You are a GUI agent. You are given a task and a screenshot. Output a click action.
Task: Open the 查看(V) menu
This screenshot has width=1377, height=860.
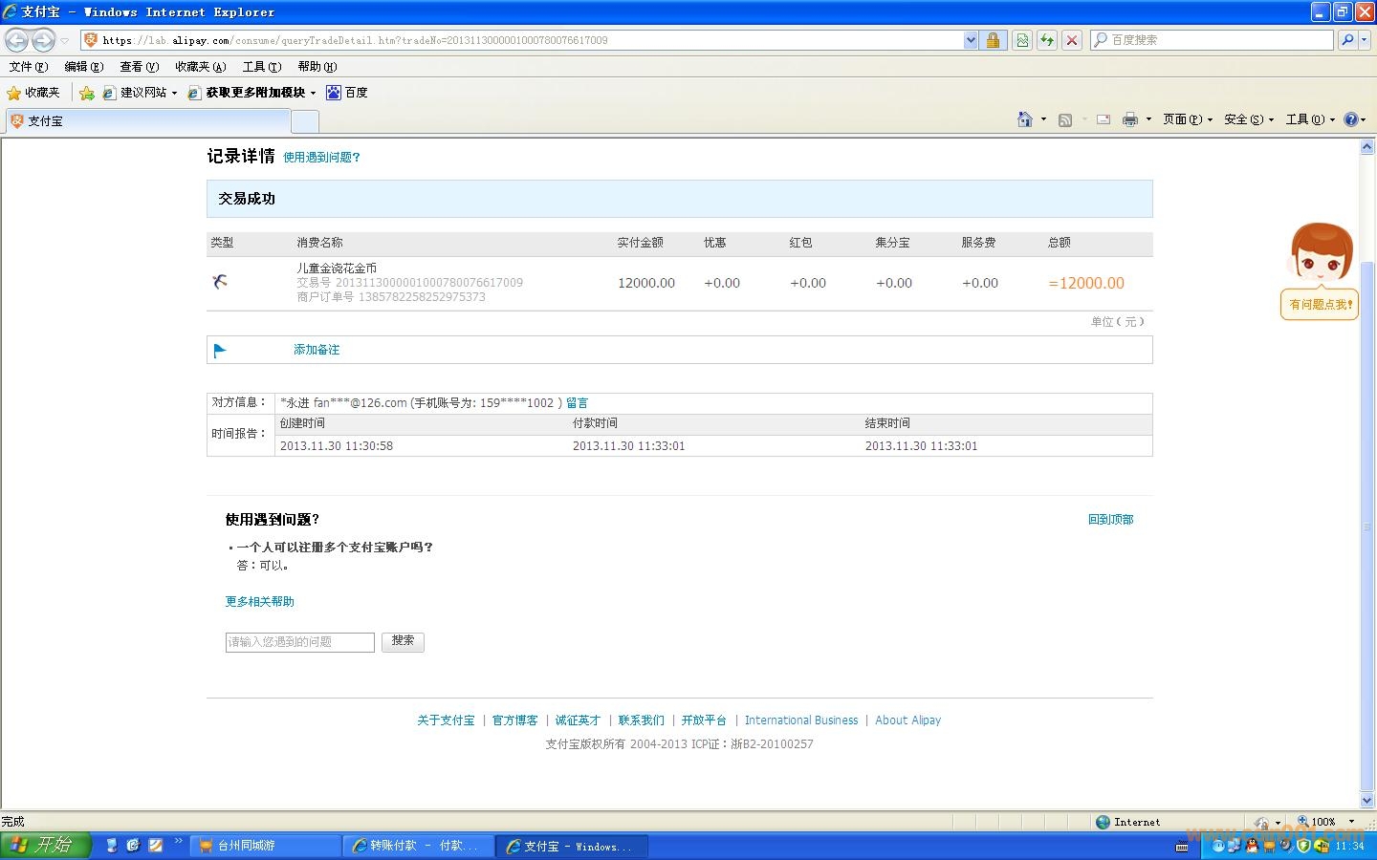[139, 67]
